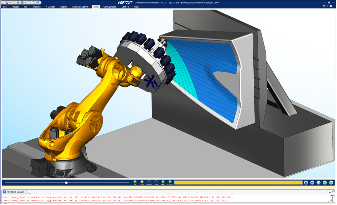Open the File menu
Screen dimensions: 337x205
click(x=5, y=7)
